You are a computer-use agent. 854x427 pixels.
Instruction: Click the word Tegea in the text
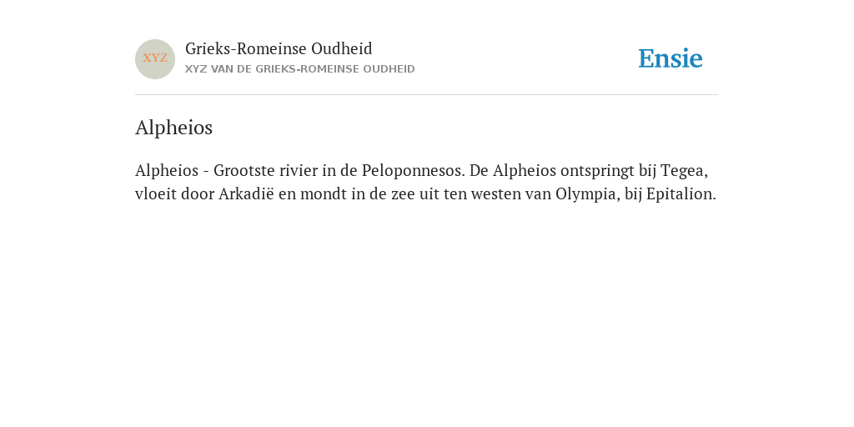(x=684, y=171)
